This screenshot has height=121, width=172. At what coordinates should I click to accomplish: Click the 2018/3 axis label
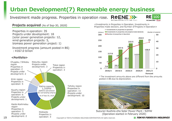click(108, 71)
